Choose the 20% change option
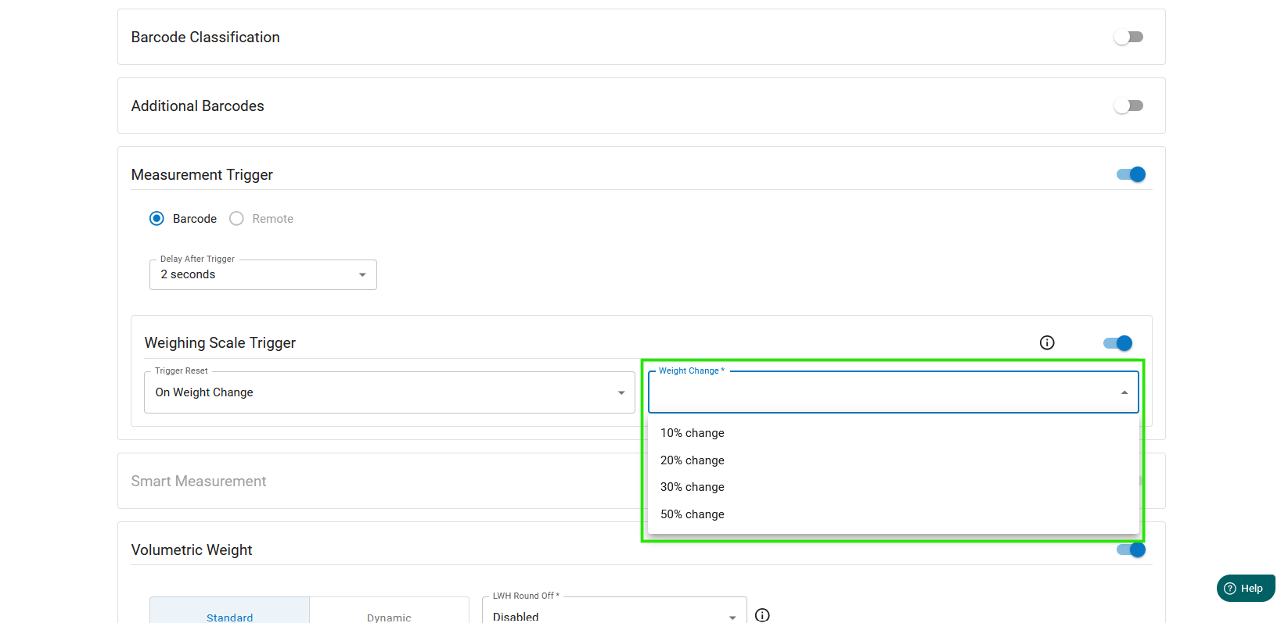This screenshot has width=1288, height=623. click(x=893, y=460)
